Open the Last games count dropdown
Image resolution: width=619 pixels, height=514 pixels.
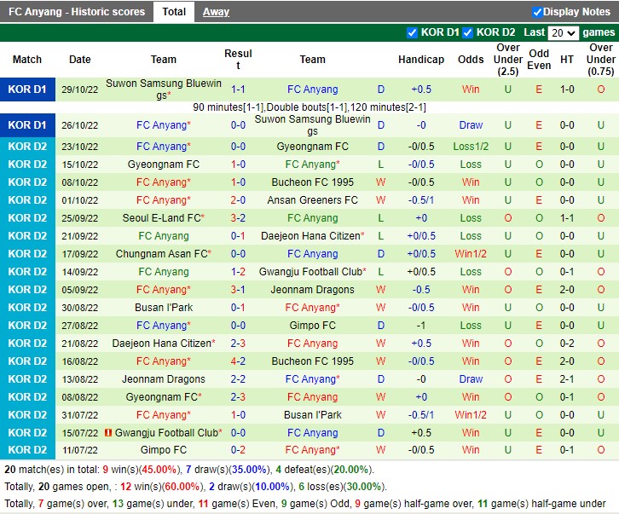click(x=564, y=32)
